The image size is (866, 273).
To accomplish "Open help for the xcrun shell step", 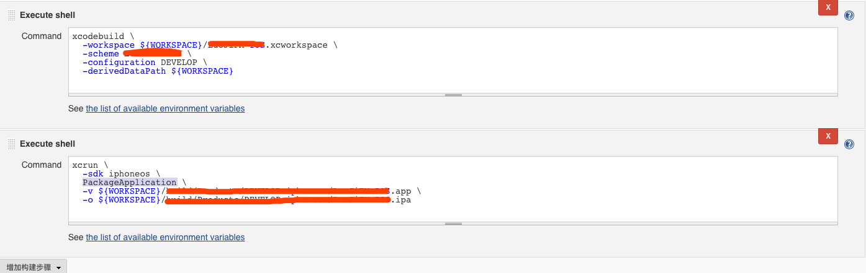I will click(x=849, y=144).
